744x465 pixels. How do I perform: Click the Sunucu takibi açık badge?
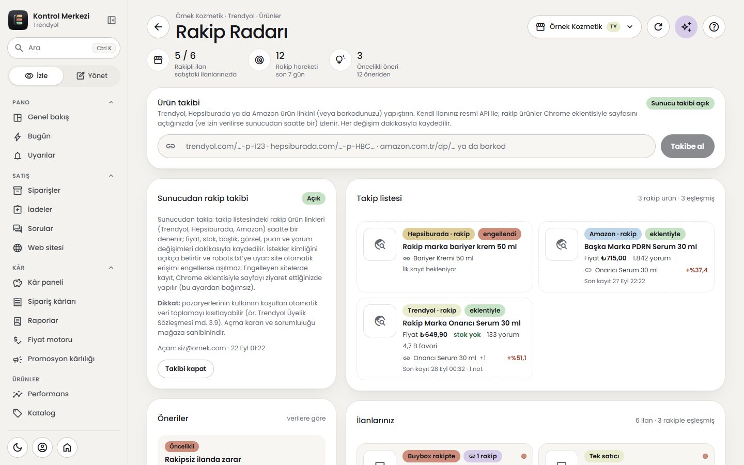click(680, 103)
